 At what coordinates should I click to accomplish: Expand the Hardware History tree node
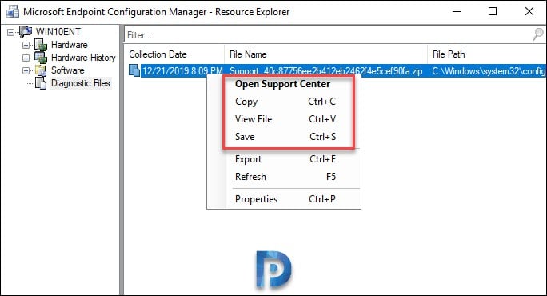click(x=26, y=58)
